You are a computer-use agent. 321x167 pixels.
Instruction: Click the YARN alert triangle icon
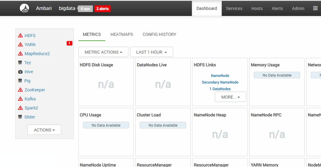pos(20,45)
